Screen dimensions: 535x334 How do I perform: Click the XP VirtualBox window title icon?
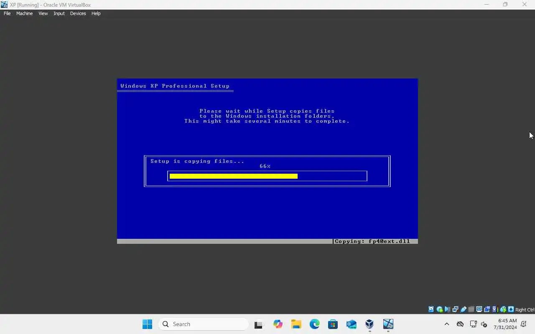pyautogui.click(x=4, y=5)
